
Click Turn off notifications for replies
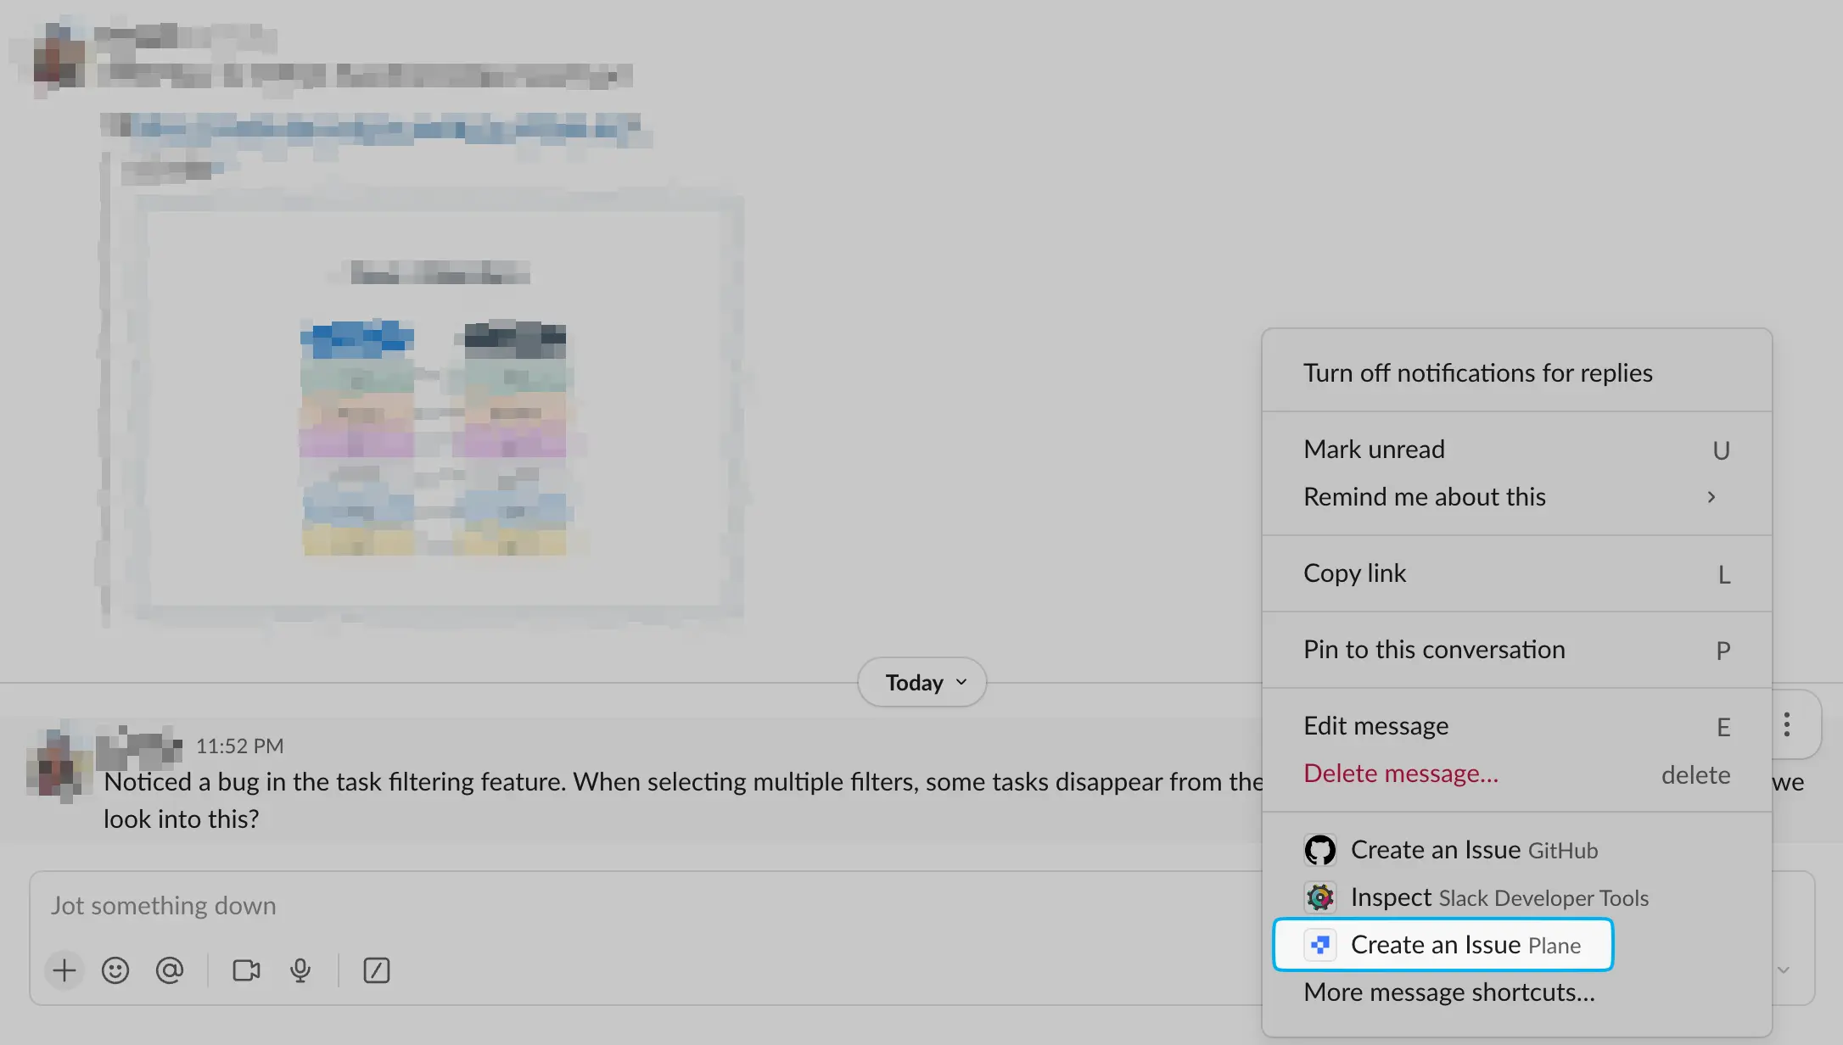pyautogui.click(x=1478, y=372)
